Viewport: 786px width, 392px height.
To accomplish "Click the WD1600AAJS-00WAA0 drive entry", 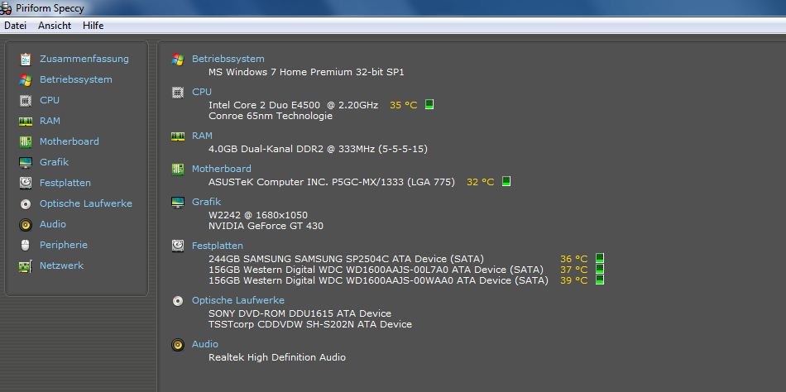I will [x=378, y=280].
